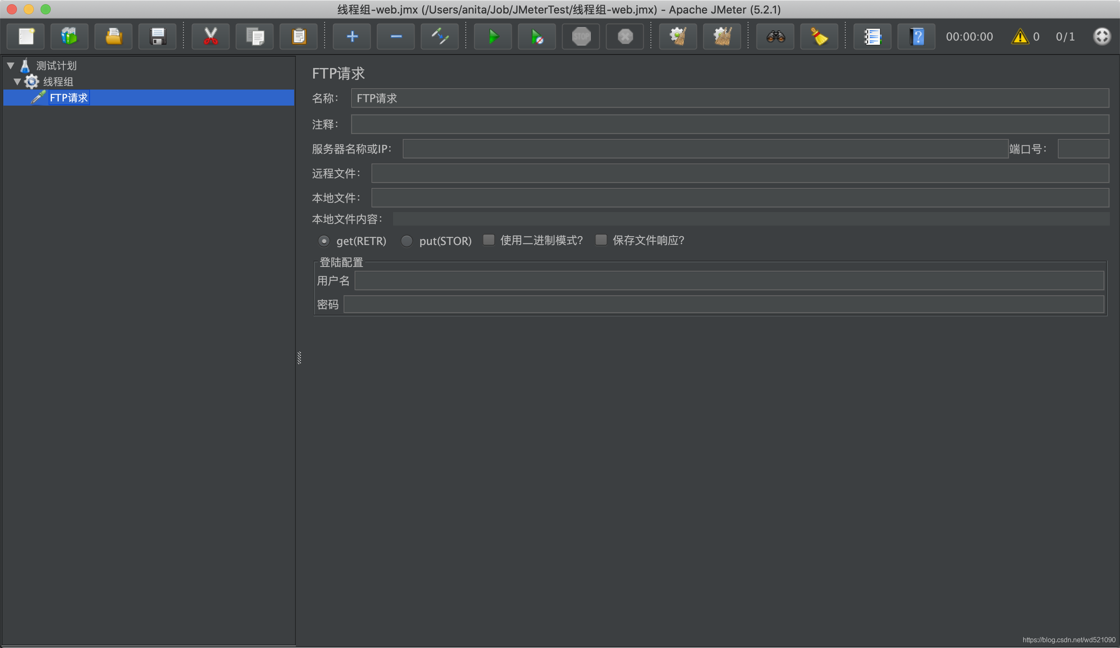1120x648 pixels.
Task: Click the 端口号 input field
Action: pos(1083,149)
